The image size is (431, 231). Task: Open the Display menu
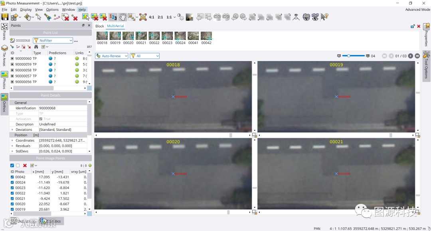[26, 9]
